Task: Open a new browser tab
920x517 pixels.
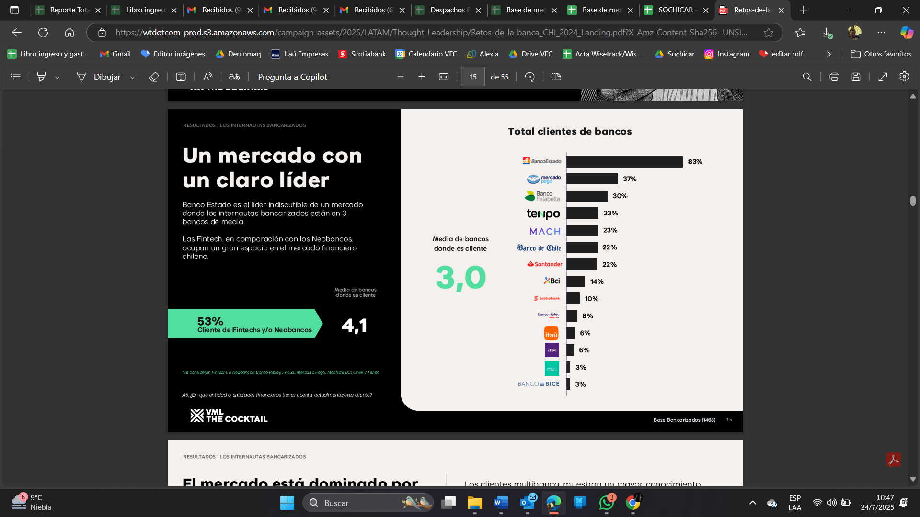Action: point(804,10)
